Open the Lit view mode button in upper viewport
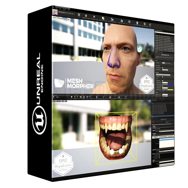The image size is (188, 188). click(65, 19)
